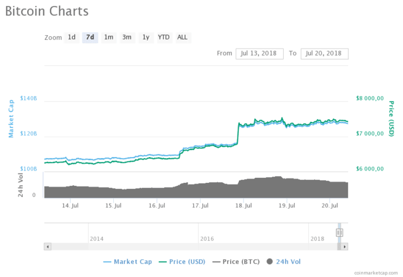Screen dimensions: 403x277
Task: Show ALL time chart data
Action: pos(183,38)
